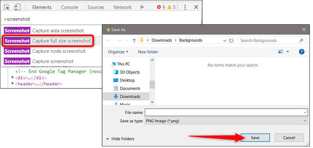Open the Organize dropdown menu

(x=118, y=52)
